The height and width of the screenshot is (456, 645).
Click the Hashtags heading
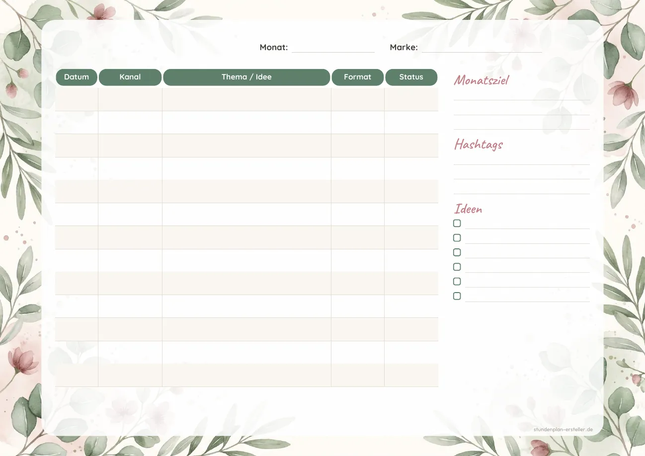point(479,145)
